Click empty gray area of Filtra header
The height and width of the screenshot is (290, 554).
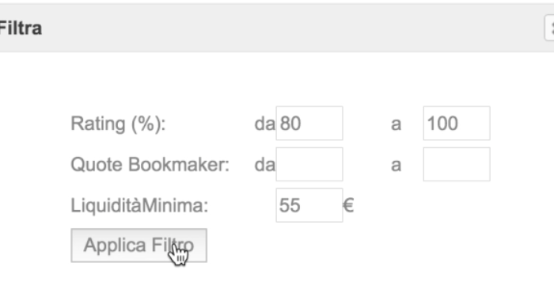283,28
